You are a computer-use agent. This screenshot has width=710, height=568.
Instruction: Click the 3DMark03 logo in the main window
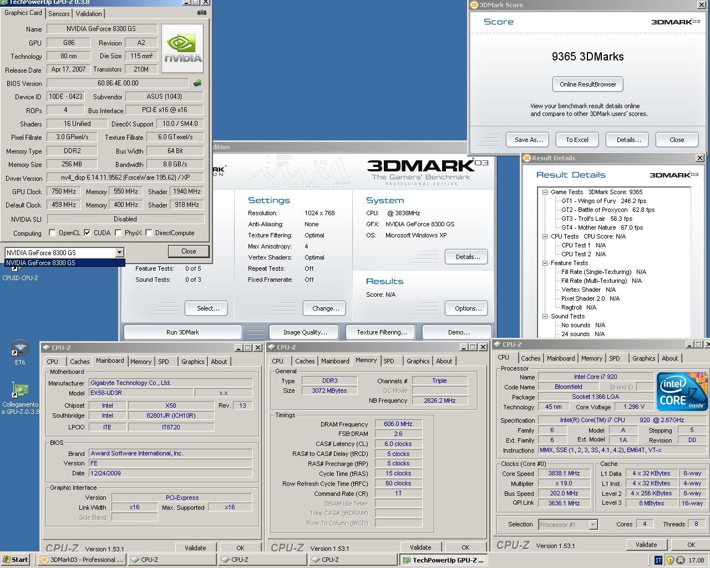pos(428,170)
